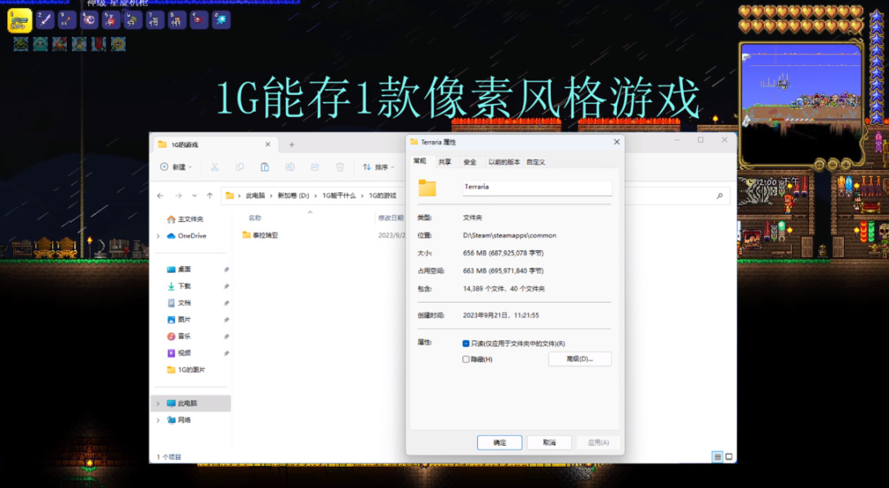
Task: Open the 泰拉瑞亚 folder in file list
Action: pos(260,236)
